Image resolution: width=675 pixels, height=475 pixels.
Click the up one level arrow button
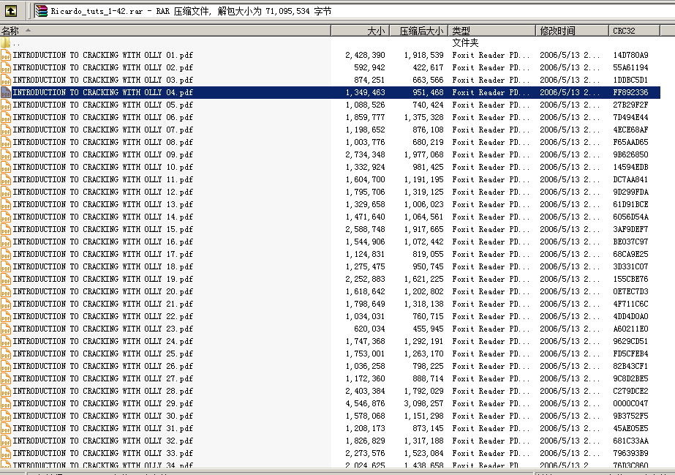(11, 11)
